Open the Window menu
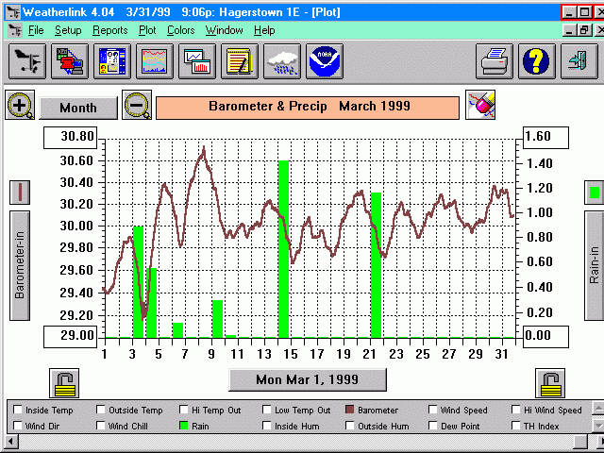604x453 pixels. pyautogui.click(x=224, y=30)
